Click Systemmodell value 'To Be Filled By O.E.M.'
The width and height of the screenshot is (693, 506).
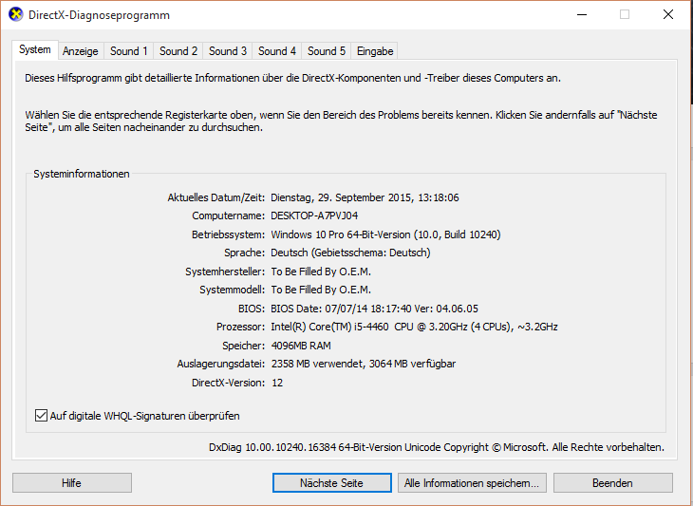(321, 290)
